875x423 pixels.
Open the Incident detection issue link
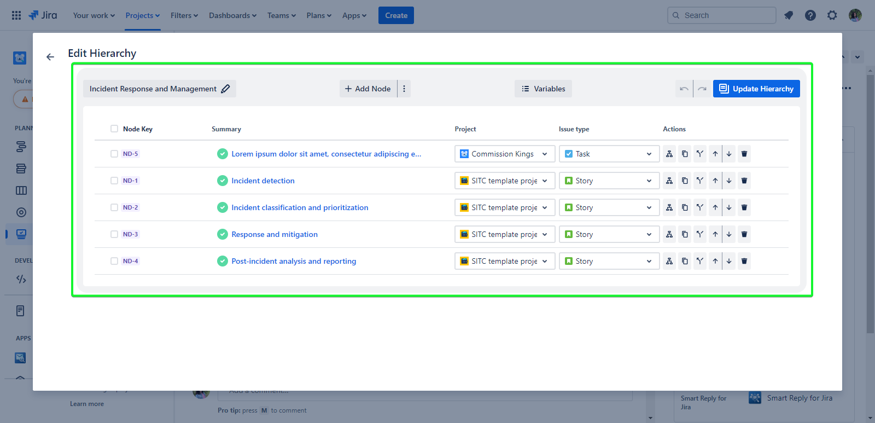click(262, 181)
